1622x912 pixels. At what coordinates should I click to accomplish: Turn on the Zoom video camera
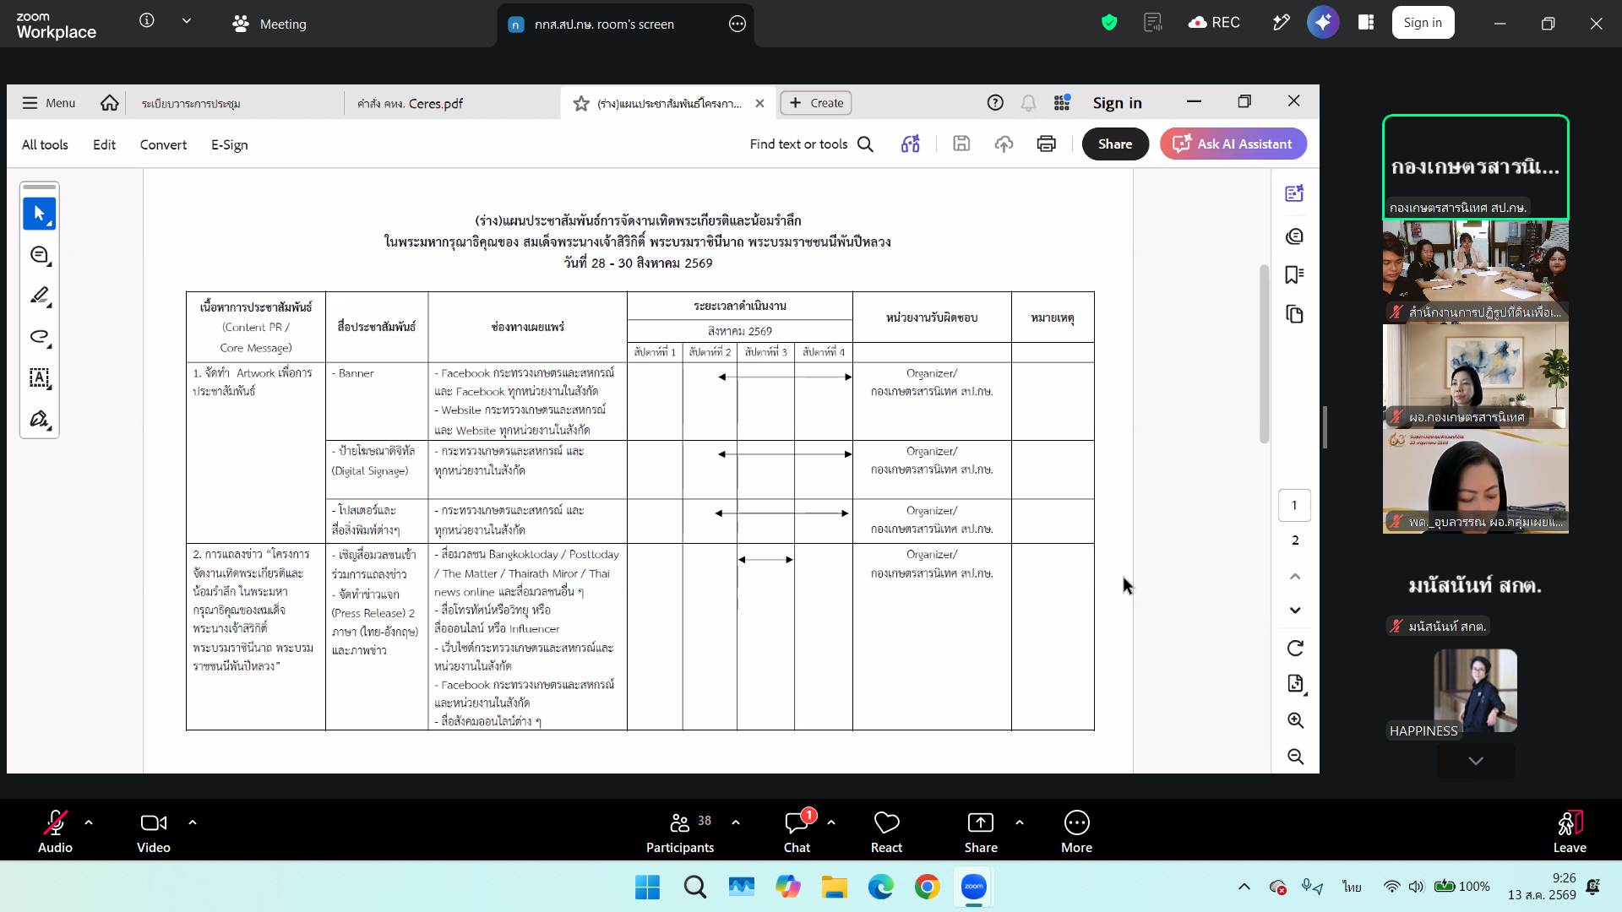(154, 831)
